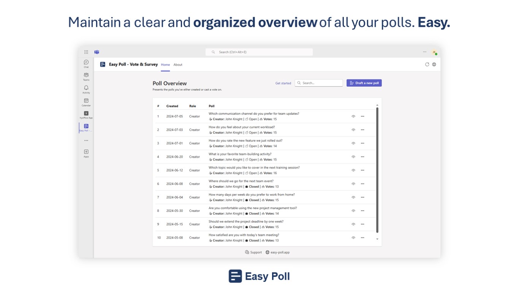This screenshot has height=291, width=519.
Task: View the team-building activity poll eye icon
Action: [x=353, y=157]
